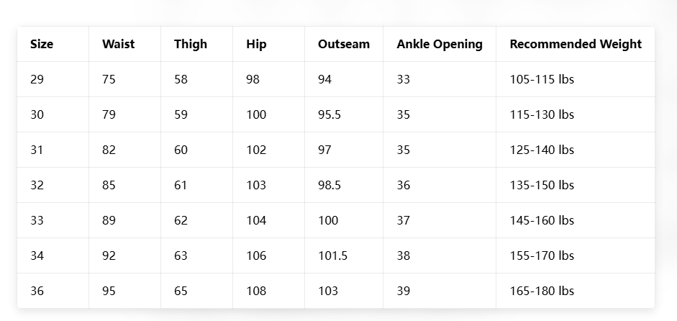The height and width of the screenshot is (321, 677).
Task: Click the size 32 cell
Action: click(x=37, y=185)
